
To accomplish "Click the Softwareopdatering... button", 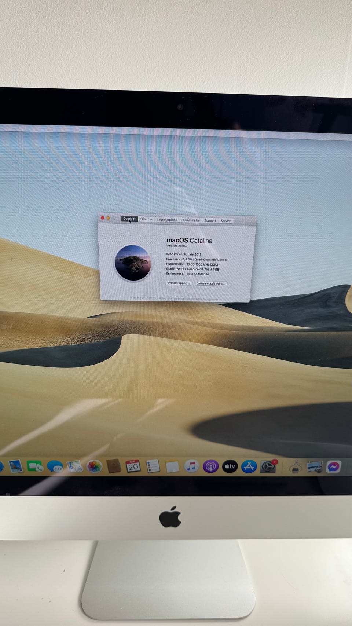I will 211,283.
